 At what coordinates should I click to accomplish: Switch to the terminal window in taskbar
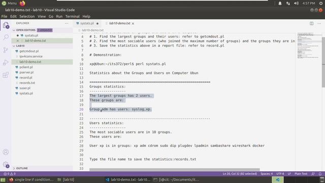[x=176, y=179]
